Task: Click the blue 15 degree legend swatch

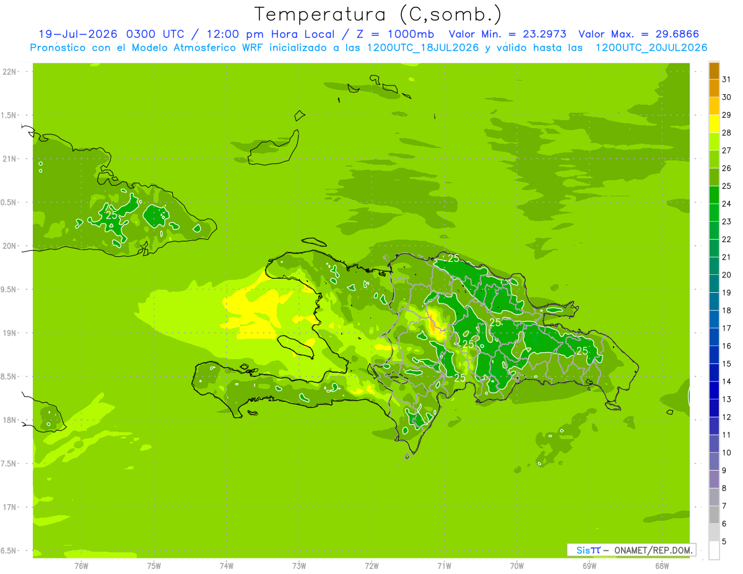Action: coord(714,355)
